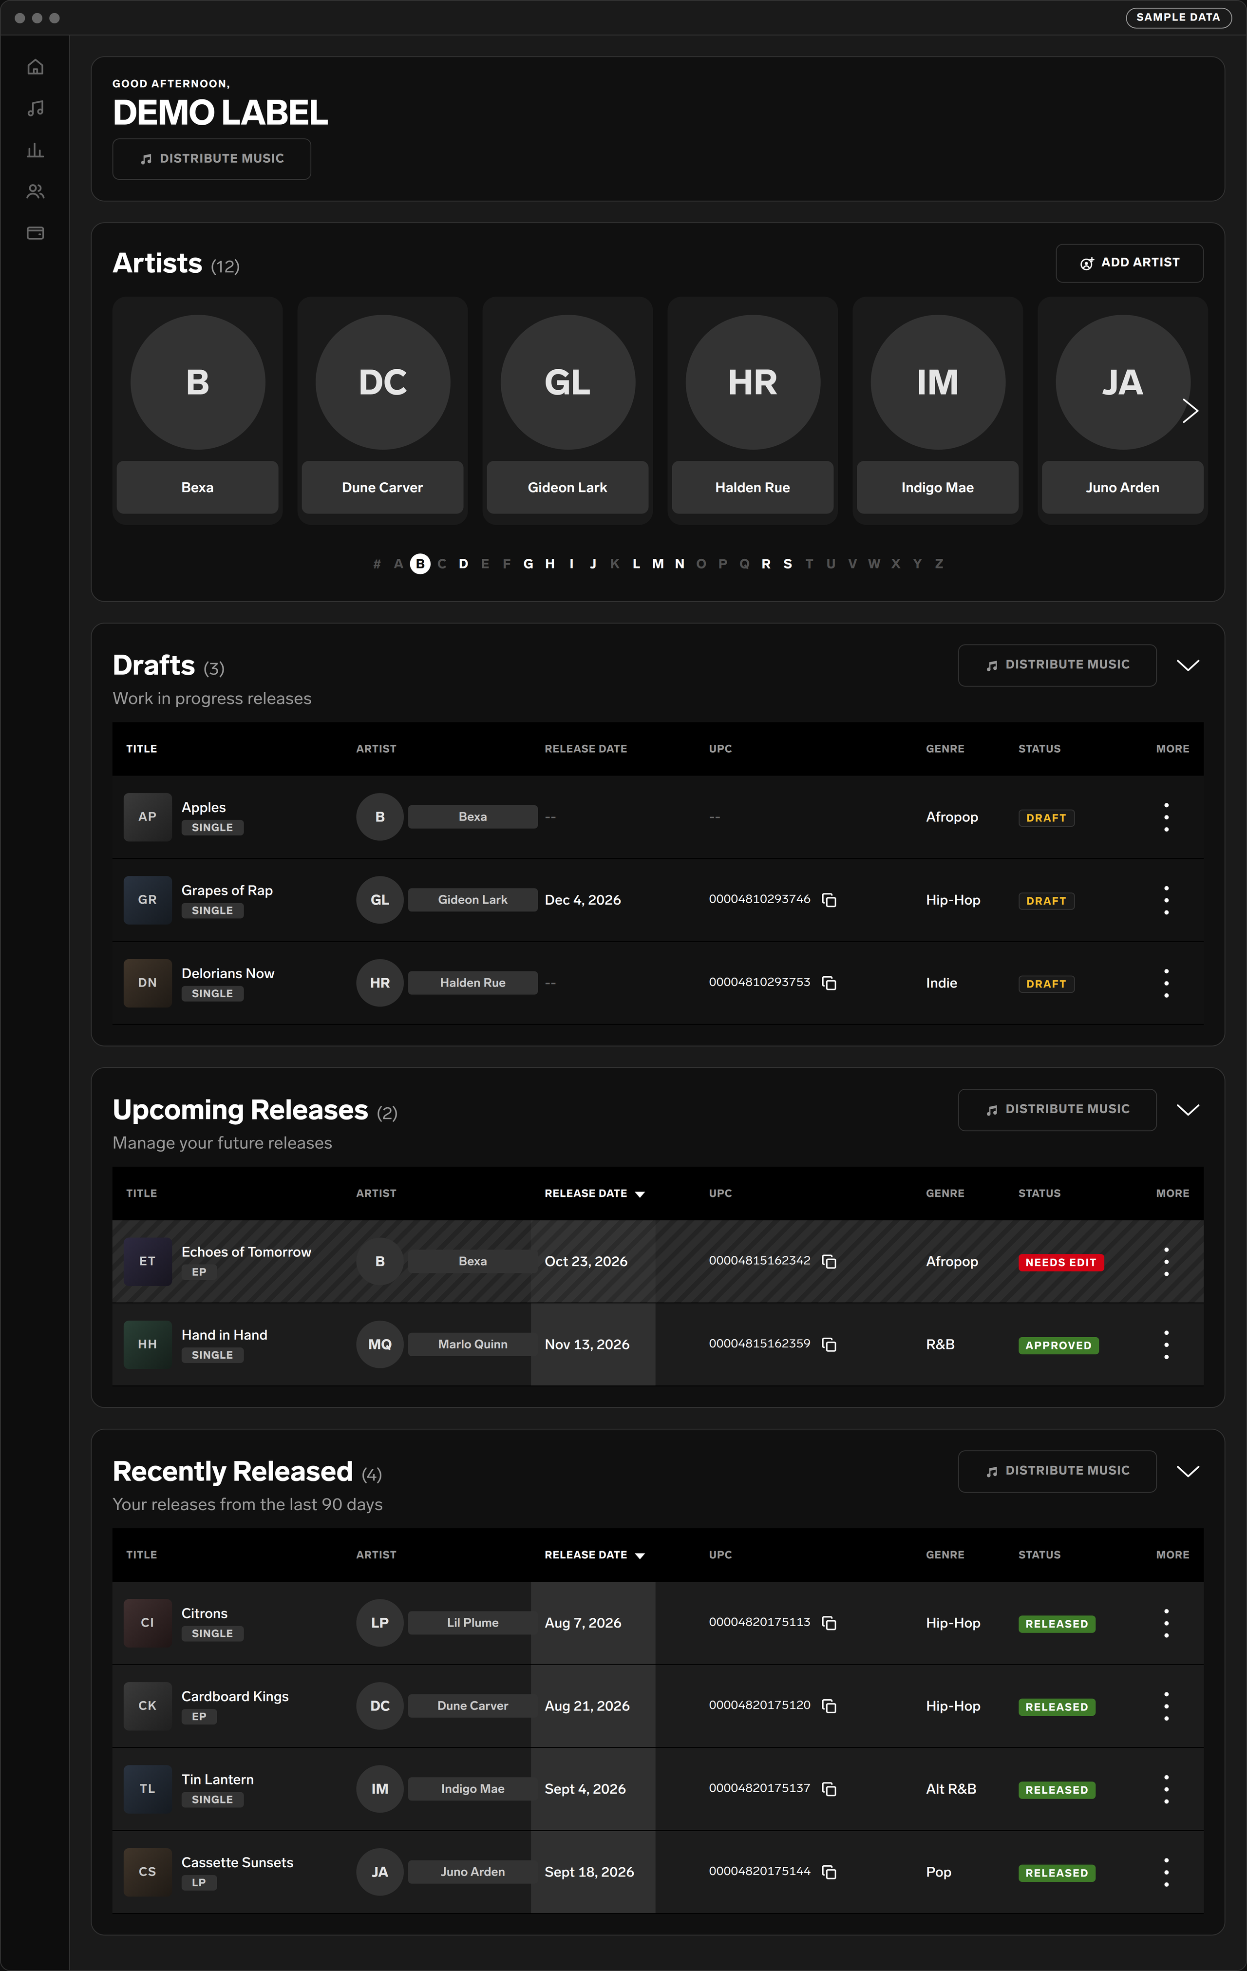1247x1971 pixels.
Task: Copy UPC for Tin Lantern
Action: pos(829,1788)
